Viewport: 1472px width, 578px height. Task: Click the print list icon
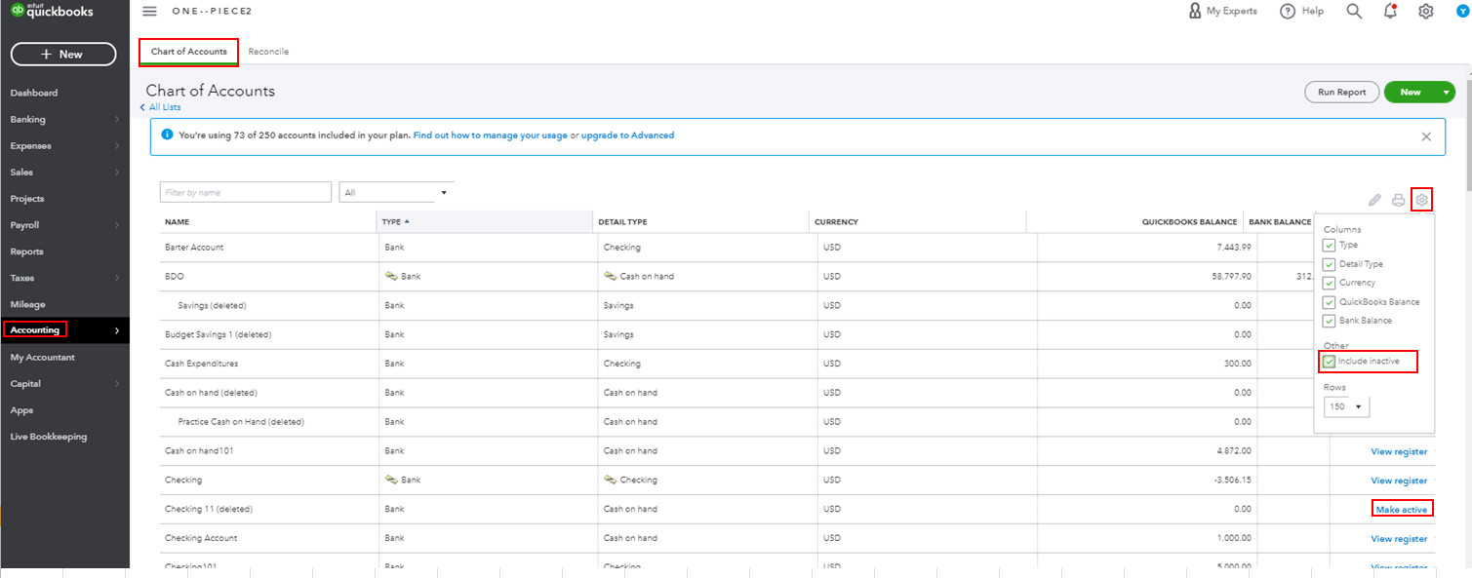click(x=1398, y=200)
